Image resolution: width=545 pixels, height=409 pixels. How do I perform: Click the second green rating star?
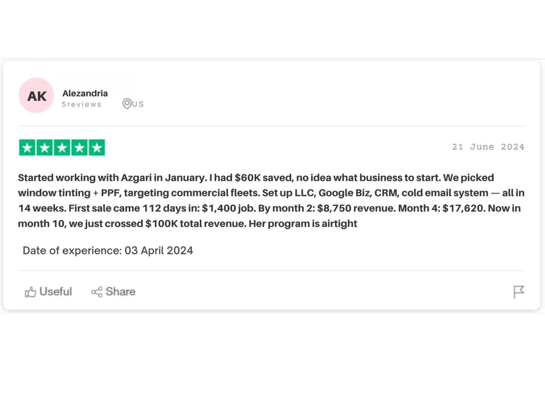coord(45,148)
